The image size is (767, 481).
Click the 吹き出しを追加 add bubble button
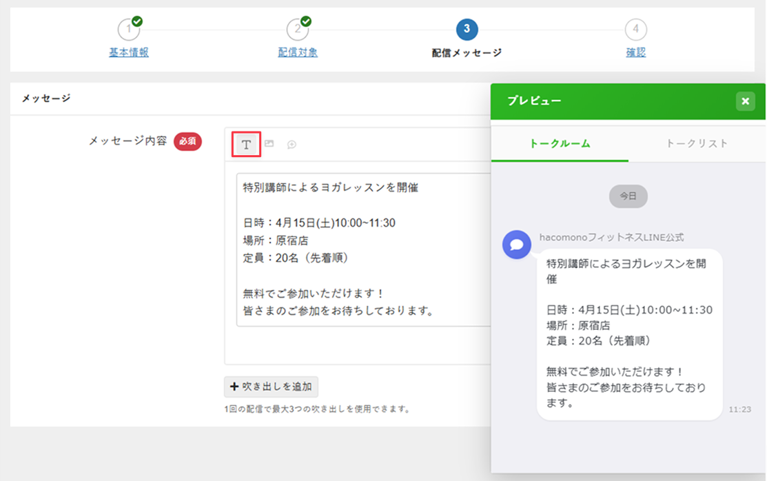tap(270, 387)
